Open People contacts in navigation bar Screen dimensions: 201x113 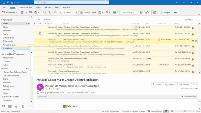[17, 106]
